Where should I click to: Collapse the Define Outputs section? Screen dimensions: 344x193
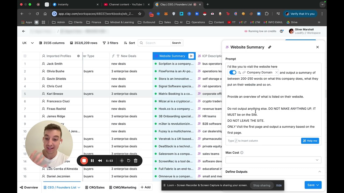320,172
